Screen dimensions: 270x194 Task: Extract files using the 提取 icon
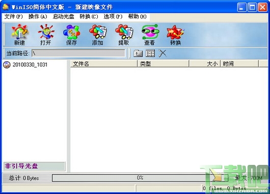point(124,35)
